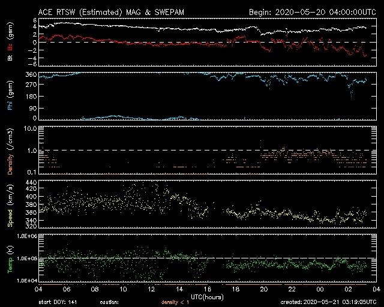Screen dimensions: 384x307
Task: Click the green Temp (K) axis label
Action: (9, 258)
